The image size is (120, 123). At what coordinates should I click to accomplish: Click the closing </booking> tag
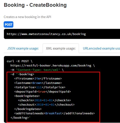[20, 118]
